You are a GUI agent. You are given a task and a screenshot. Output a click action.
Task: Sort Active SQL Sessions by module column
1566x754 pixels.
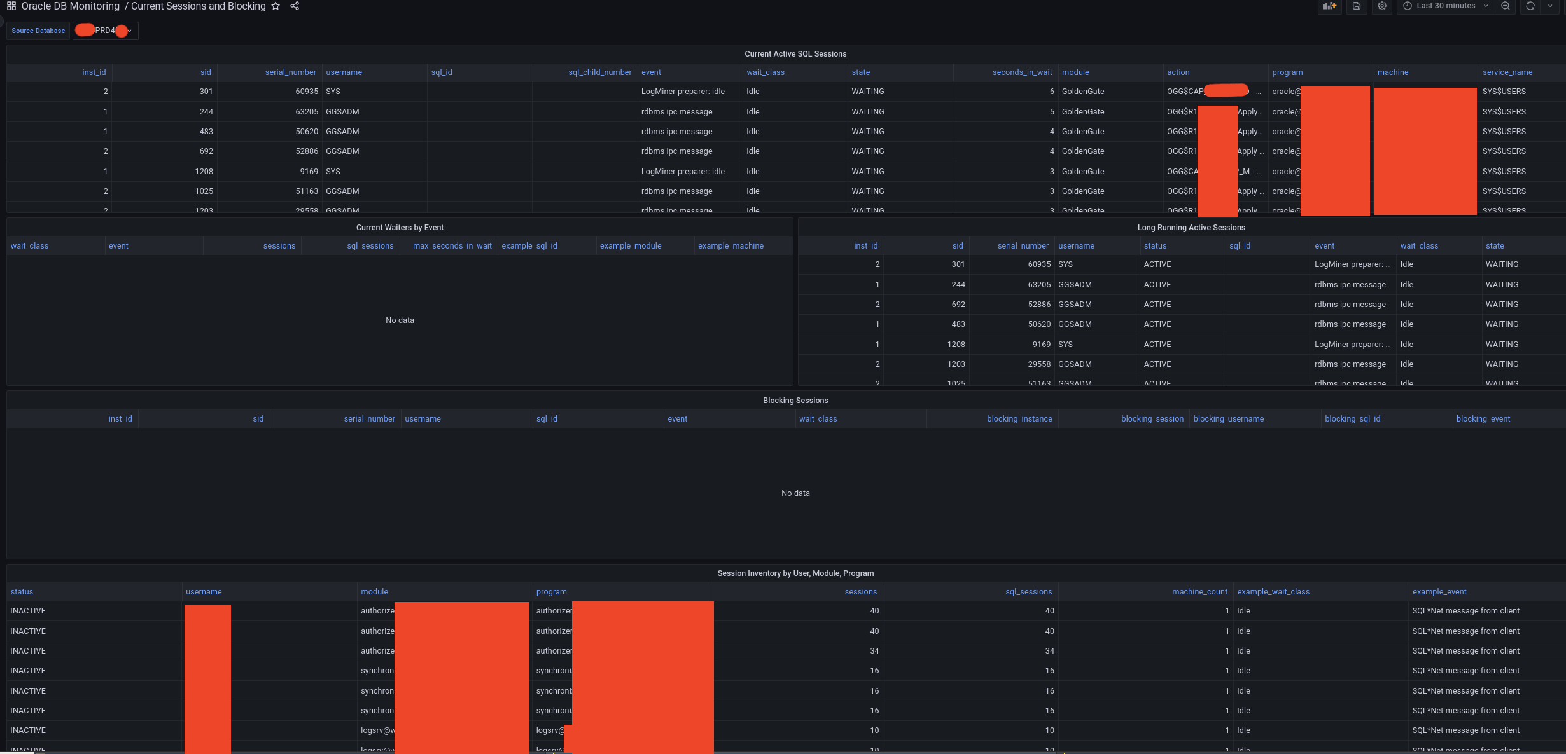point(1075,72)
